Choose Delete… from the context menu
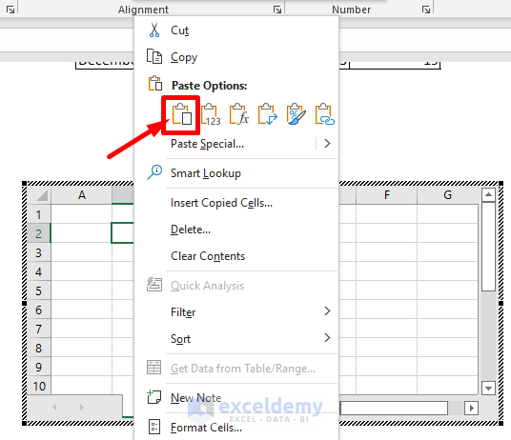 tap(236, 230)
